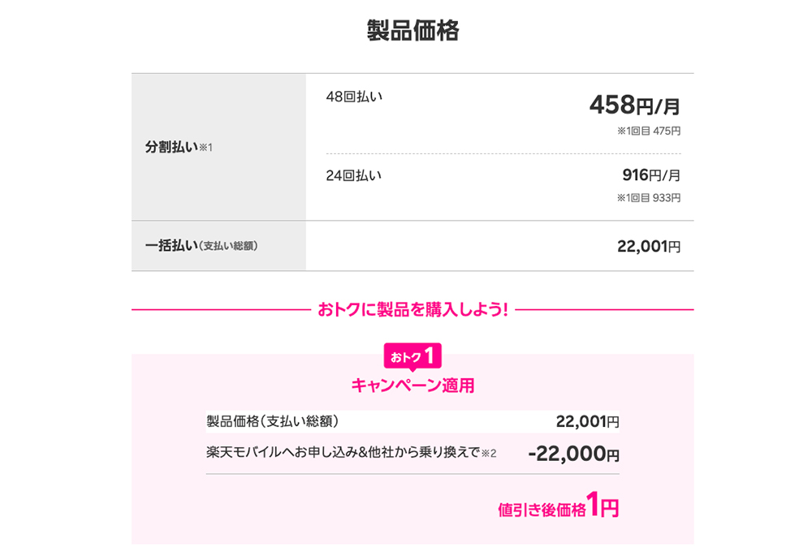Click the 916円/月 monthly price
Viewport: 812px width, 560px height.
coord(650,174)
